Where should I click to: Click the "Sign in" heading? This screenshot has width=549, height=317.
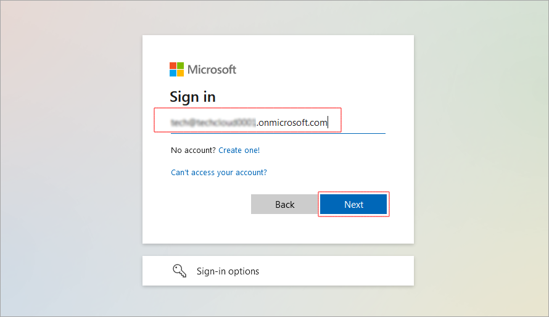(x=192, y=97)
